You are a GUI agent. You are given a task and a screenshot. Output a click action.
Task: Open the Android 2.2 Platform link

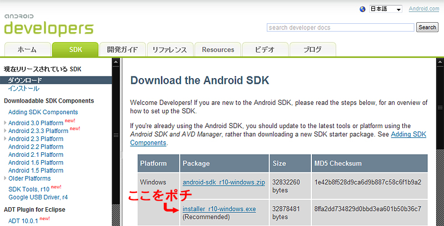point(36,147)
